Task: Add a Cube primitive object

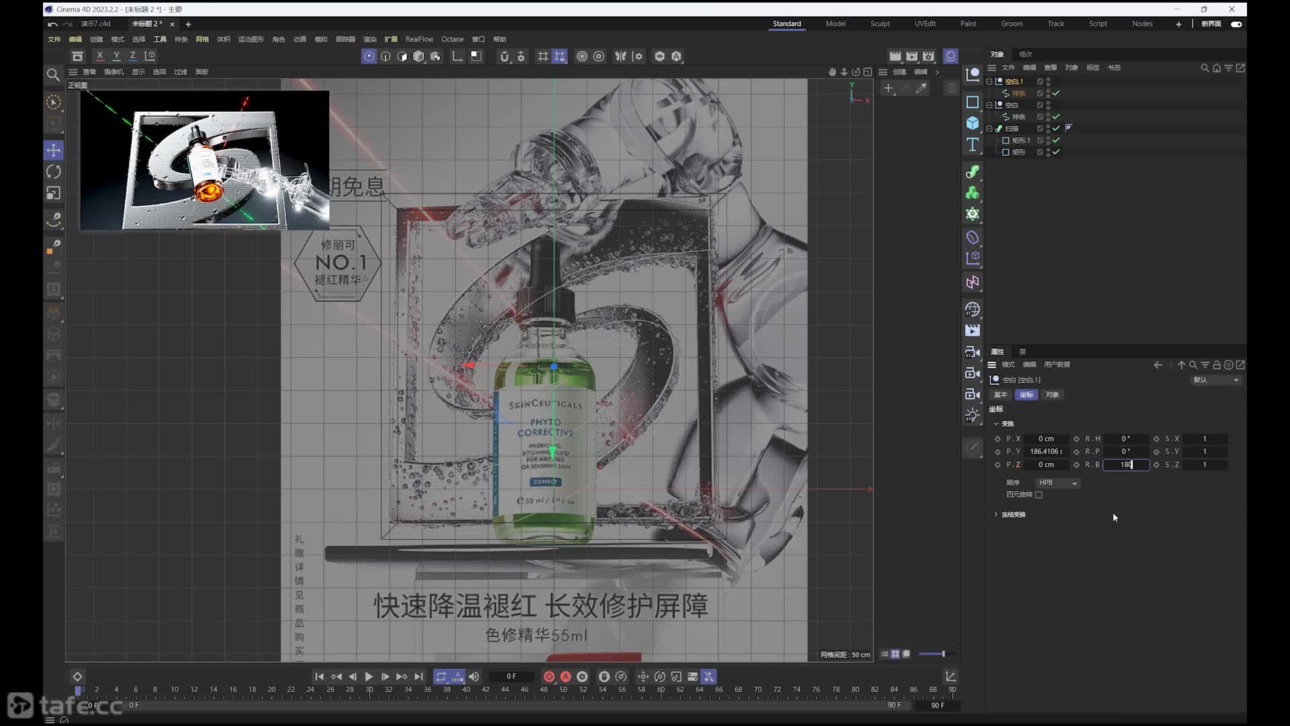Action: click(x=972, y=123)
